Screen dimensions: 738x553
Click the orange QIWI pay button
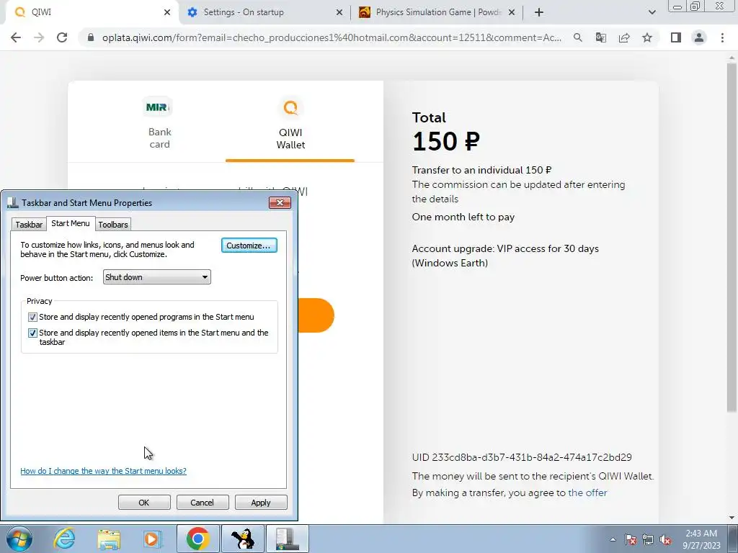coord(316,315)
